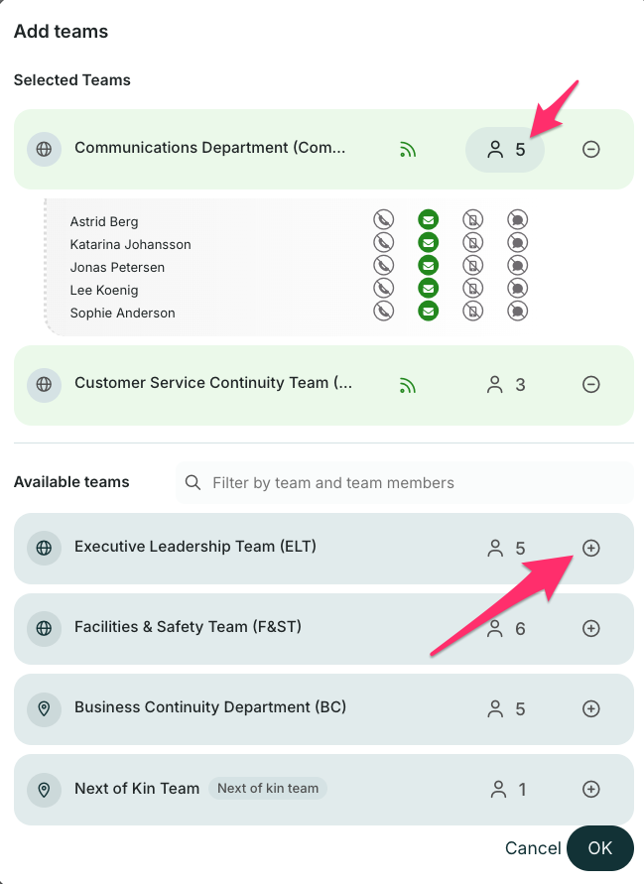Click the Next of kin team tag
Screen dimensions: 644x884
click(268, 789)
